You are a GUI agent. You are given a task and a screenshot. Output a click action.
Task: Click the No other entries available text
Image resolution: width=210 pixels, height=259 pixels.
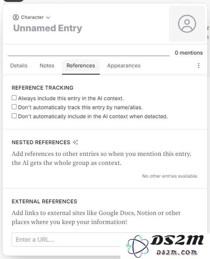(170, 176)
